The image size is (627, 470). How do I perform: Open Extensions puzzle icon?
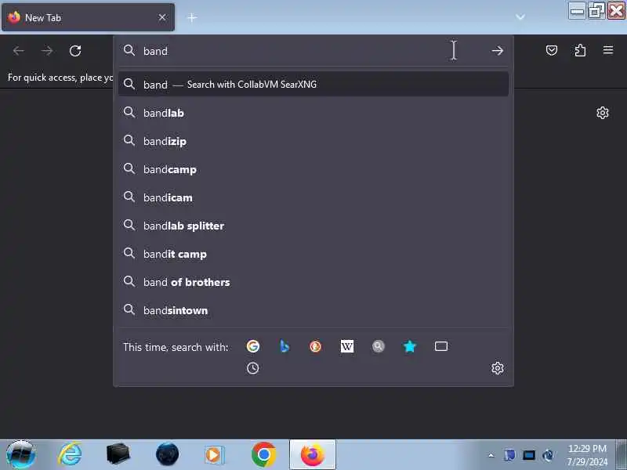coord(580,50)
